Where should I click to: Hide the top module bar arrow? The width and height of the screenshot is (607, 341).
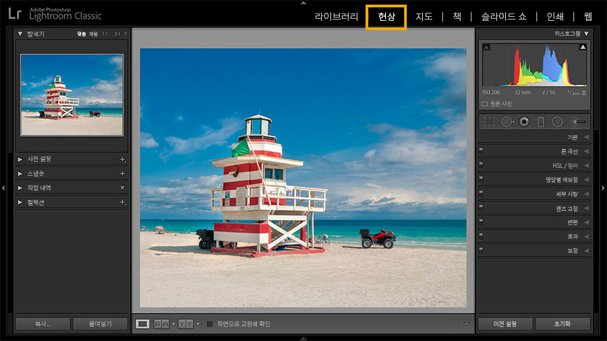click(x=303, y=3)
